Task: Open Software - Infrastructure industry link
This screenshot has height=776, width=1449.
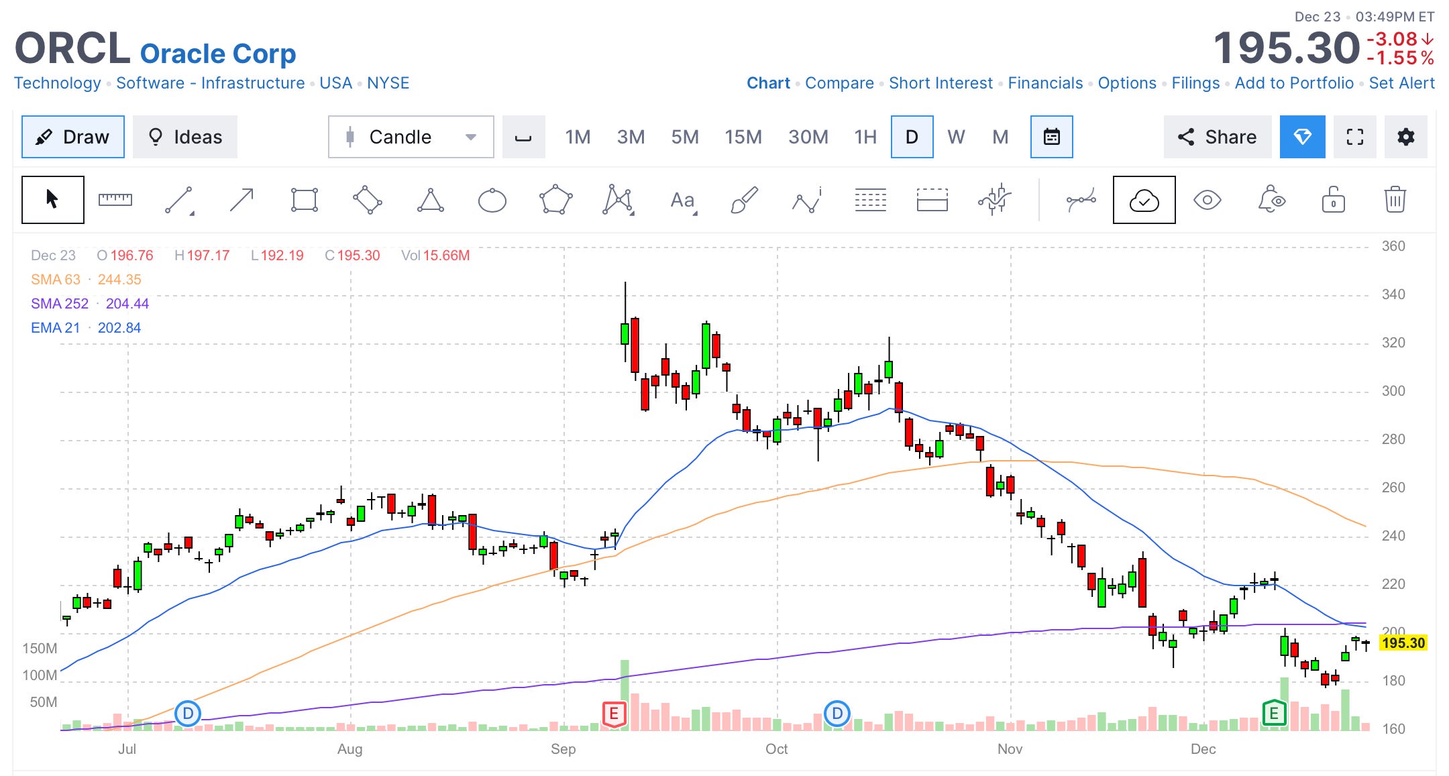Action: pos(211,83)
